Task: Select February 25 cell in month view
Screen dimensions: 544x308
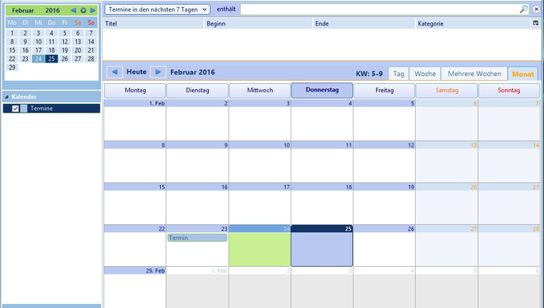Action: tap(322, 246)
